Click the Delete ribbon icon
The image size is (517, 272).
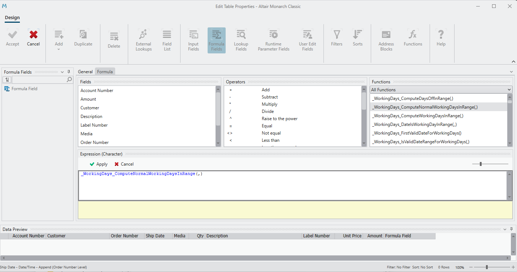pos(114,36)
